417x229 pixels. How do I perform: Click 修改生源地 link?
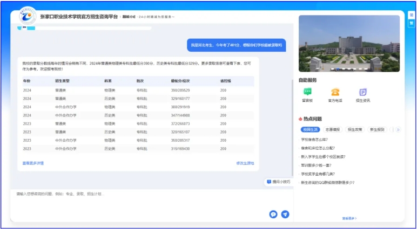(245, 163)
